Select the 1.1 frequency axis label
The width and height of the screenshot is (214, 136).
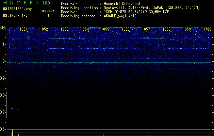click(x=3, y=44)
